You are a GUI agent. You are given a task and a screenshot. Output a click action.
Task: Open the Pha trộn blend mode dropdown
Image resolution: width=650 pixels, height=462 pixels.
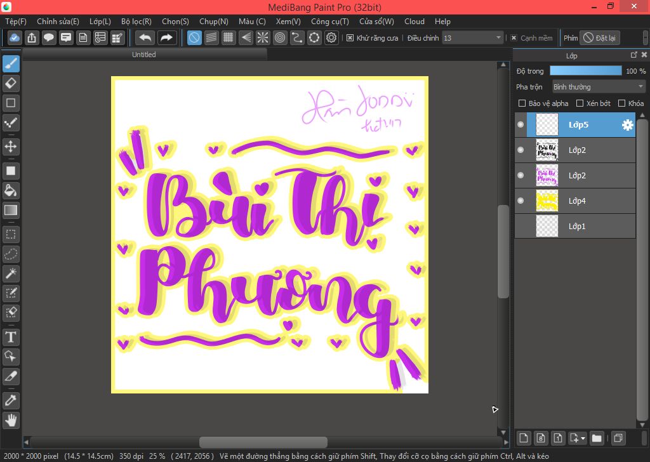[599, 87]
